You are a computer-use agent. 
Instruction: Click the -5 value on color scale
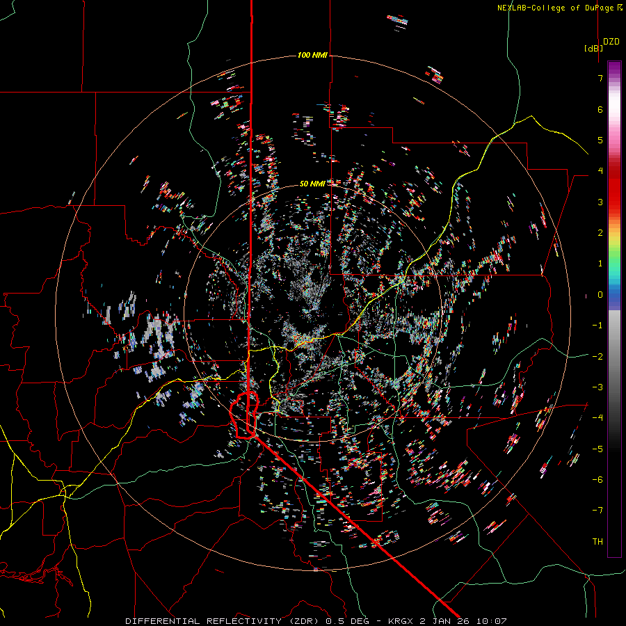coord(597,449)
